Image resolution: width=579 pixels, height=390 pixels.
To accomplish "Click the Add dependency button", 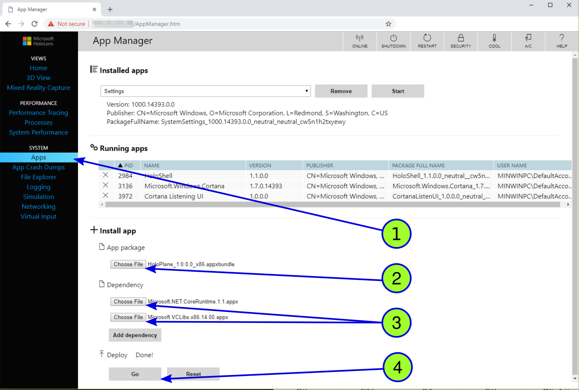I will point(135,335).
